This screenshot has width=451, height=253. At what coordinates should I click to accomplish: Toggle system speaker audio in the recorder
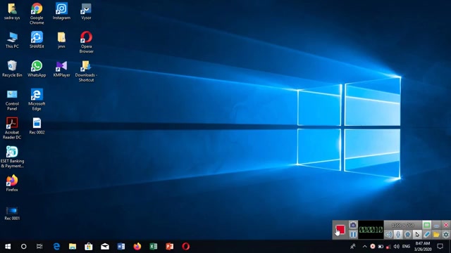[x=388, y=234]
